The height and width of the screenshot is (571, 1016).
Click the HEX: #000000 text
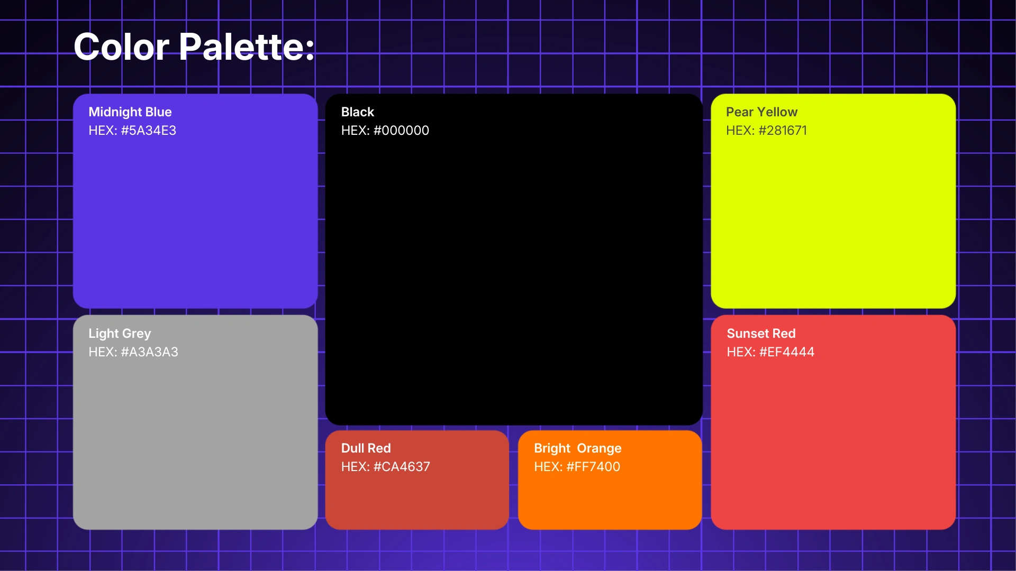[x=385, y=131]
